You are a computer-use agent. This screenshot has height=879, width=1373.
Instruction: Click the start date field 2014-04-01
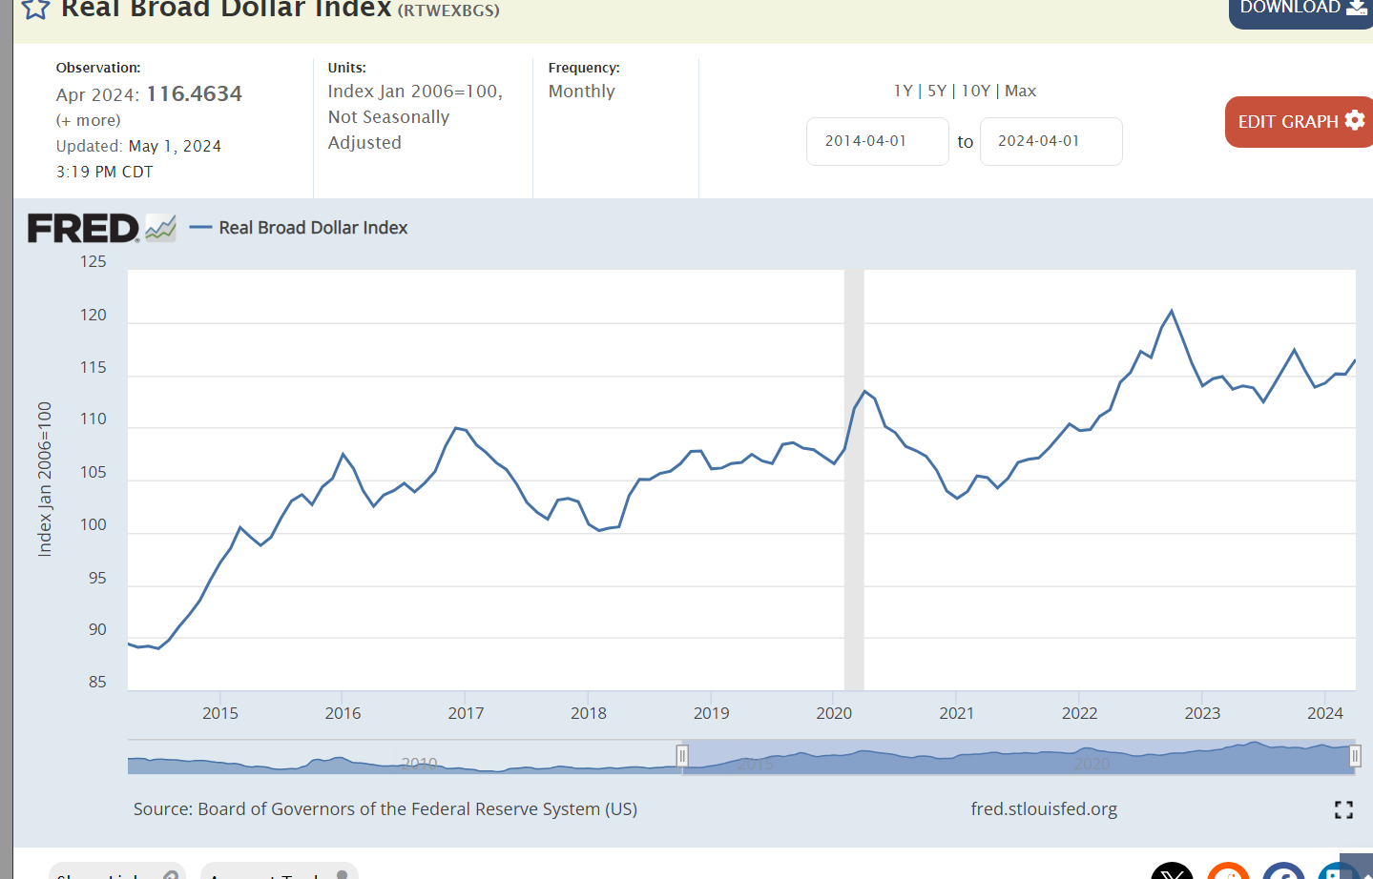pyautogui.click(x=877, y=141)
